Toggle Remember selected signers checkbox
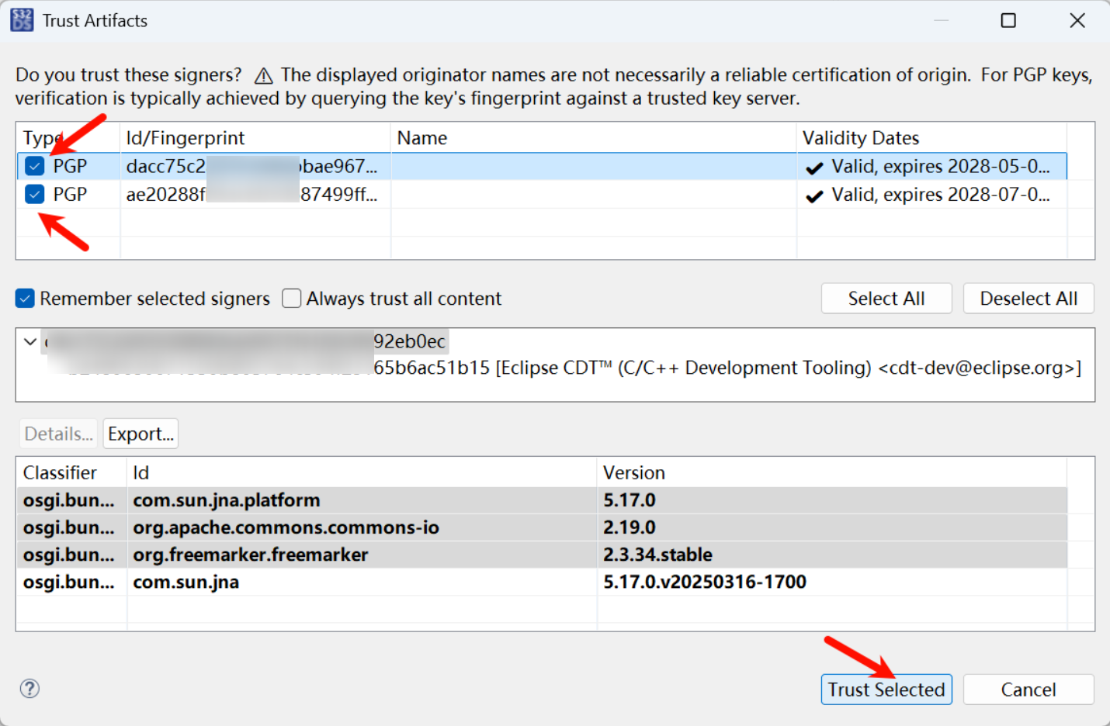1110x726 pixels. tap(25, 299)
